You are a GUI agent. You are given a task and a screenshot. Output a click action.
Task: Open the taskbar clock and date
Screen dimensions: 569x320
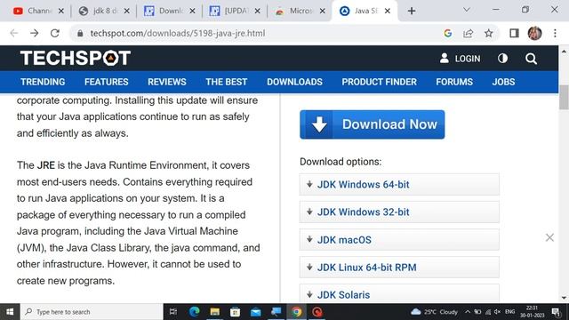[532, 312]
